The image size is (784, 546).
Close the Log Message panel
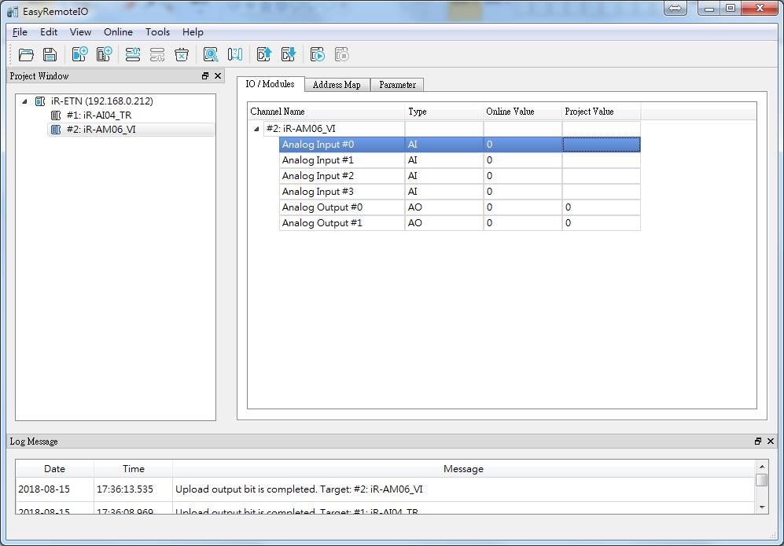[x=770, y=442]
